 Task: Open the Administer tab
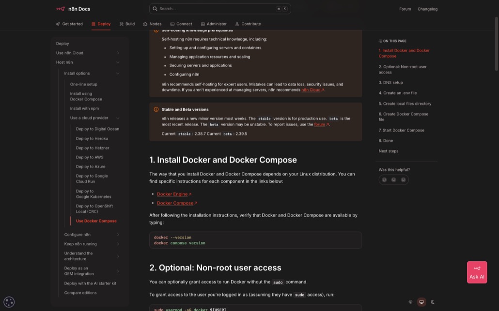(x=214, y=24)
